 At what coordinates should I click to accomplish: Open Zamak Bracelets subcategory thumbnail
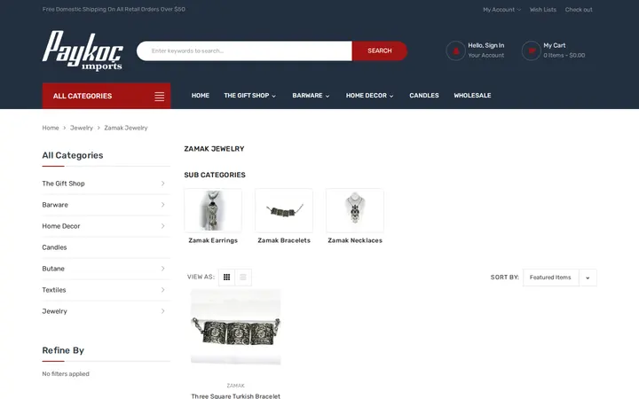pyautogui.click(x=284, y=210)
